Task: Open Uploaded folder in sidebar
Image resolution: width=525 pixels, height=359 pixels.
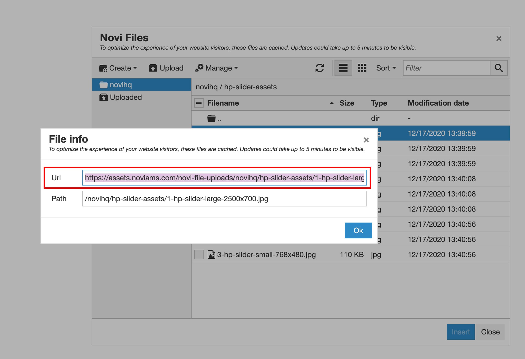Action: point(141,97)
